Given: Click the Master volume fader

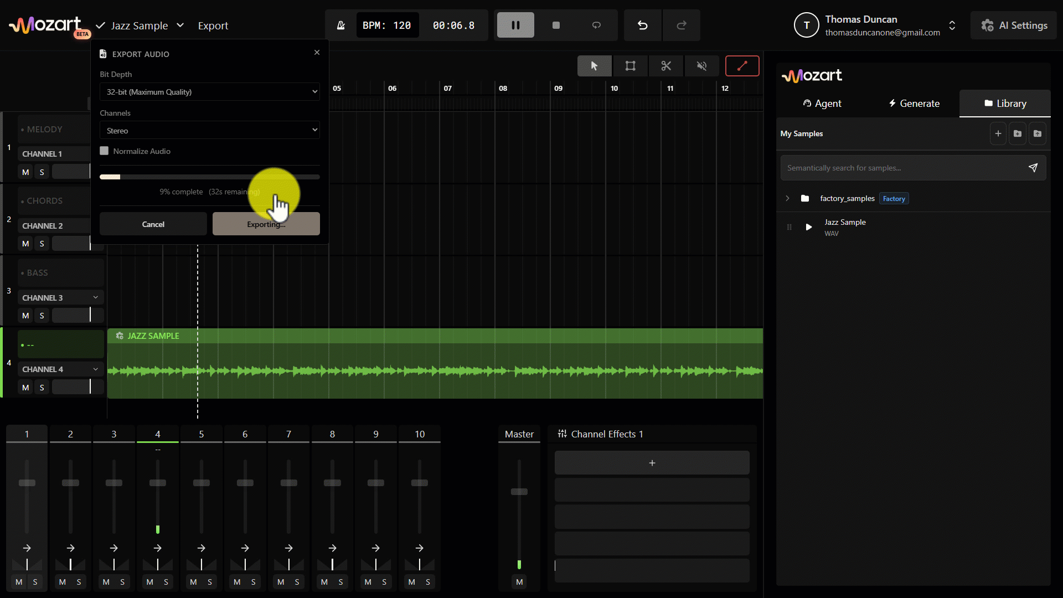Looking at the screenshot, I should coord(519,492).
